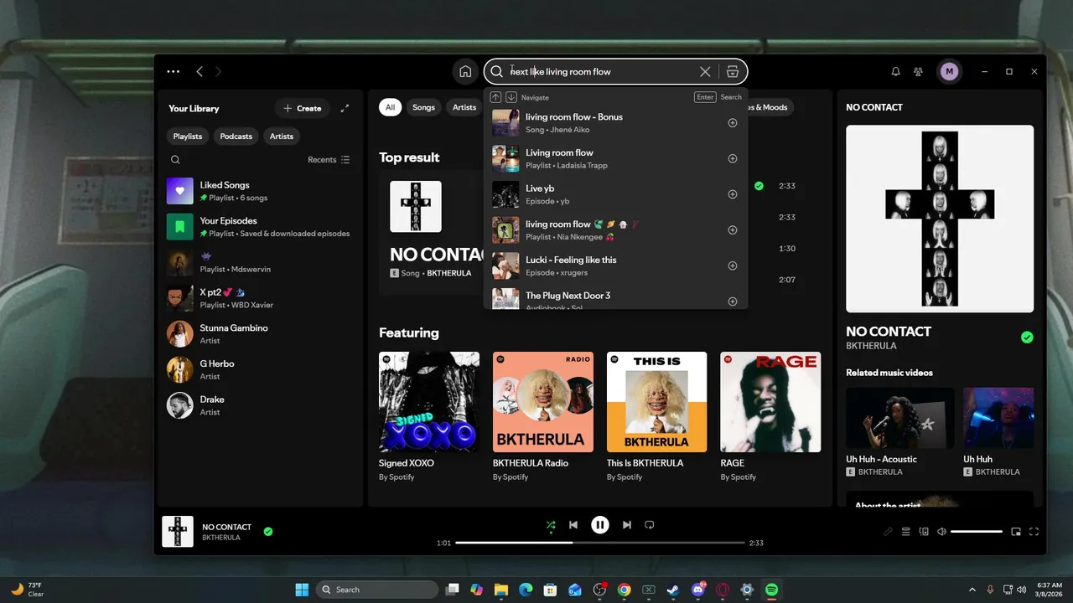Toggle liked checkmark beside NO CONTACT in player bar

(x=268, y=531)
